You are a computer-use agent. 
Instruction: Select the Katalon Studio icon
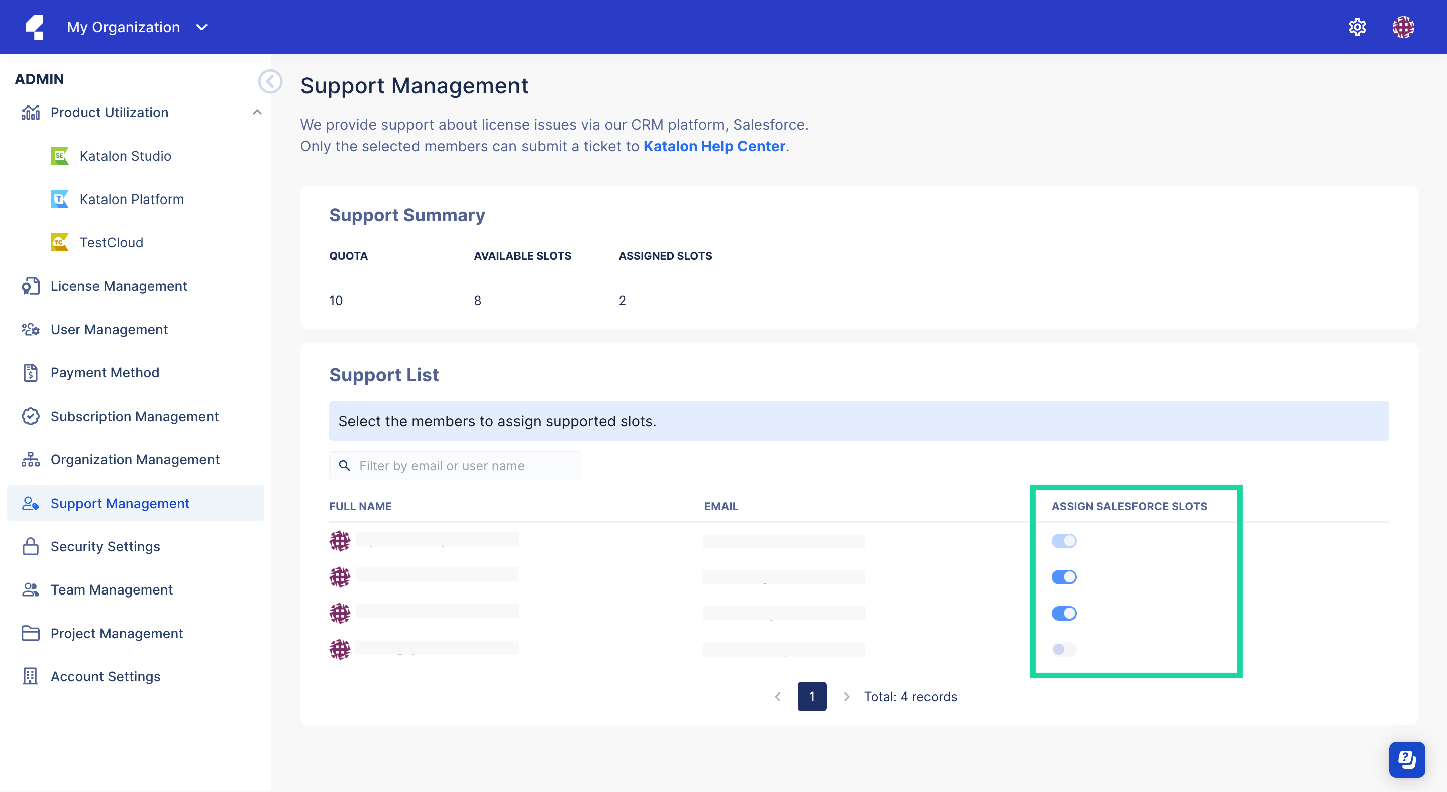pos(60,156)
